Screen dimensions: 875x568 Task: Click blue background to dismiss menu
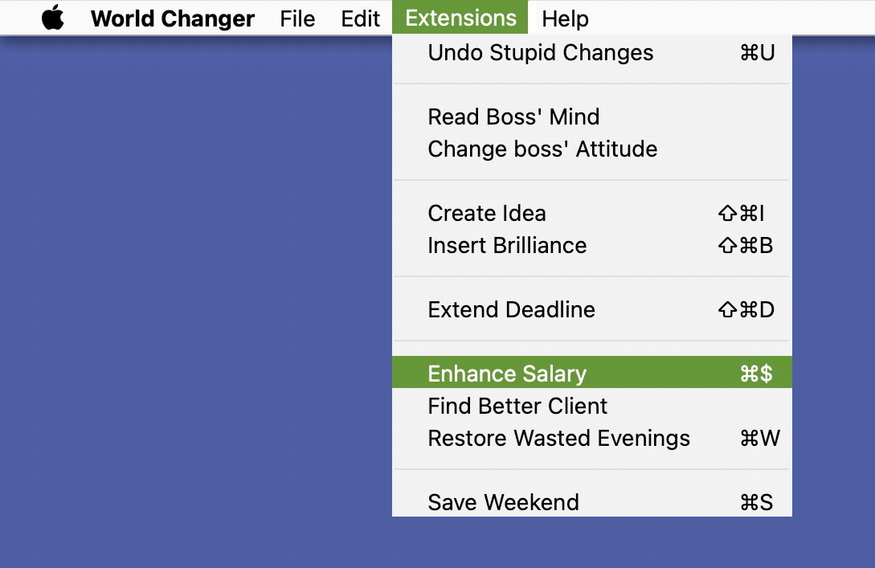[x=193, y=305]
